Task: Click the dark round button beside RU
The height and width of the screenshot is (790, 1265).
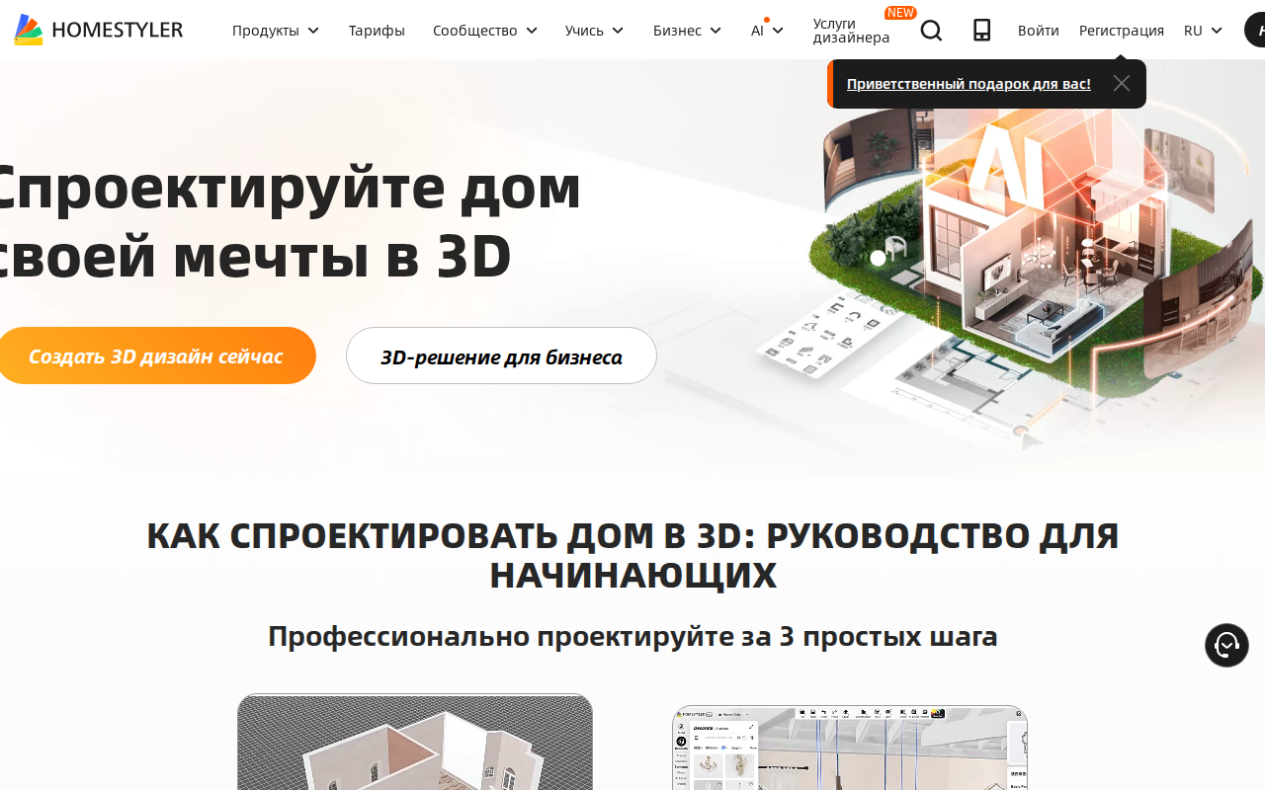Action: 1255,31
